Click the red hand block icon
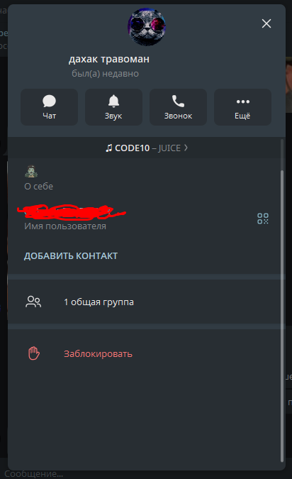292x479 pixels. 34,353
